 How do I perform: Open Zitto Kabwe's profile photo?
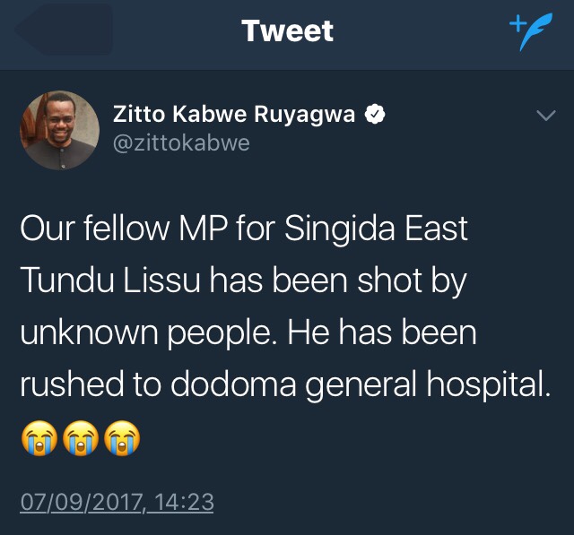[60, 130]
